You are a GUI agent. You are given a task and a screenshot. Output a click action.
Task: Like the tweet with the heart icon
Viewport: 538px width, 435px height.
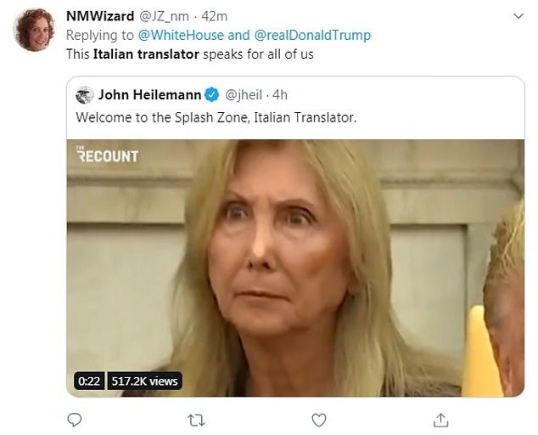coord(319,419)
